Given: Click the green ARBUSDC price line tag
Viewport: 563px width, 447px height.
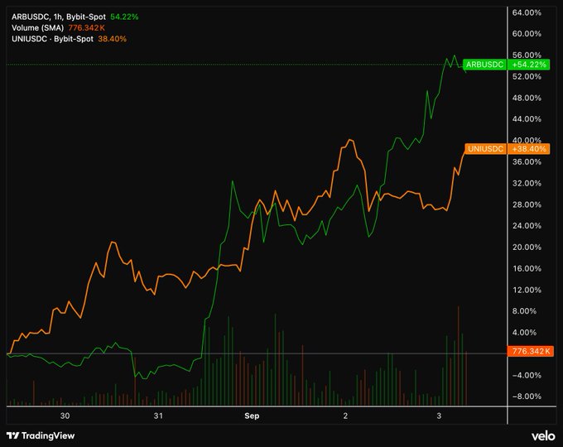Looking at the screenshot, I should (x=484, y=65).
